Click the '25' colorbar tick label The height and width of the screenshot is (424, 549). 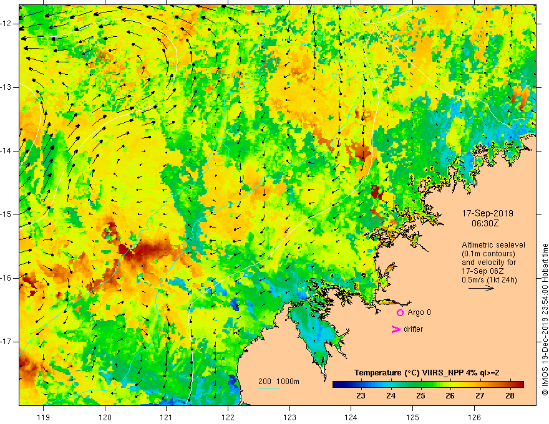tap(420, 396)
